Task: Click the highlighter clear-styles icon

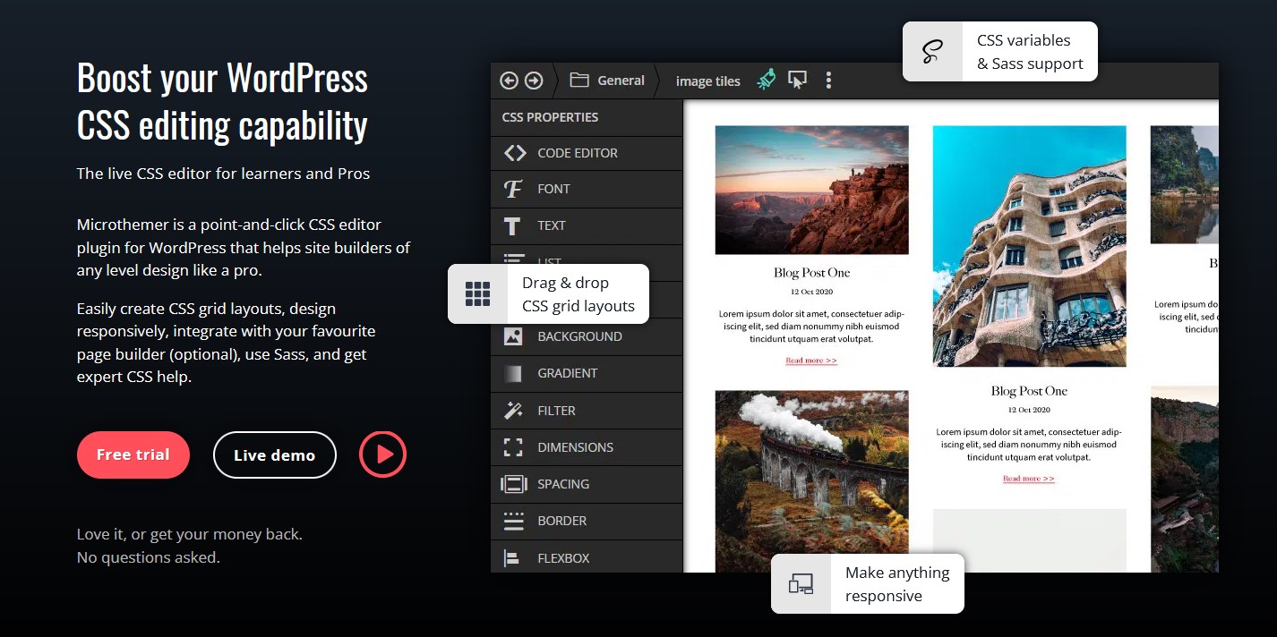Action: point(766,80)
